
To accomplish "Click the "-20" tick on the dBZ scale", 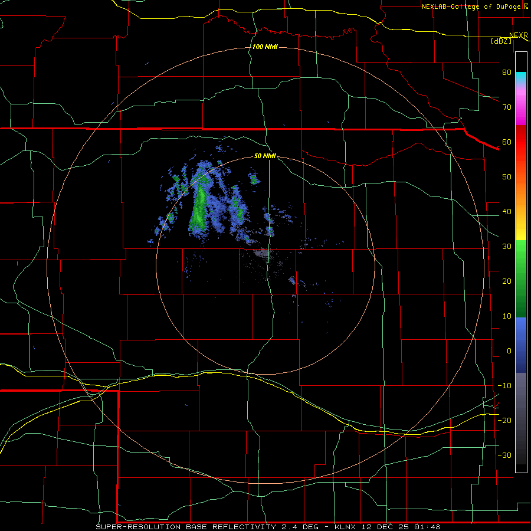I will [504, 420].
